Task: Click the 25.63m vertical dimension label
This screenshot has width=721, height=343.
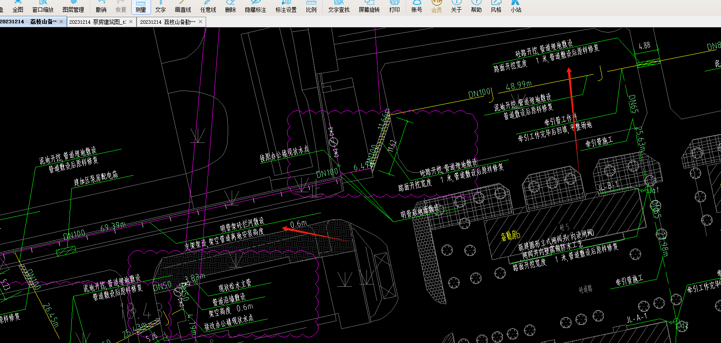Action: coord(640,139)
